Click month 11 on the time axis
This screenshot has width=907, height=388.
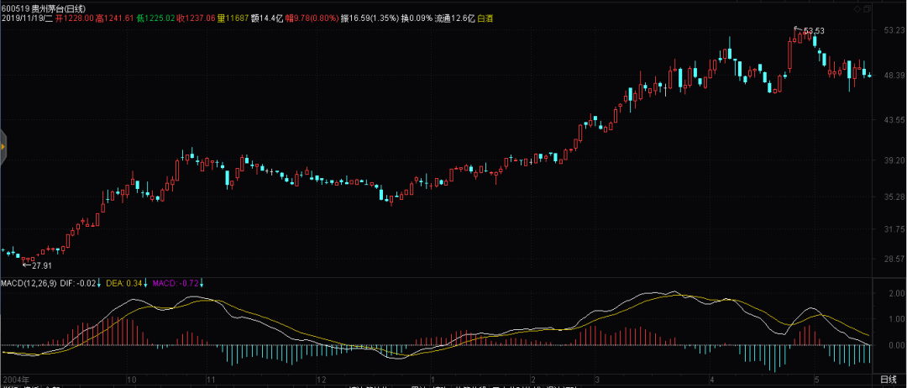[211, 380]
